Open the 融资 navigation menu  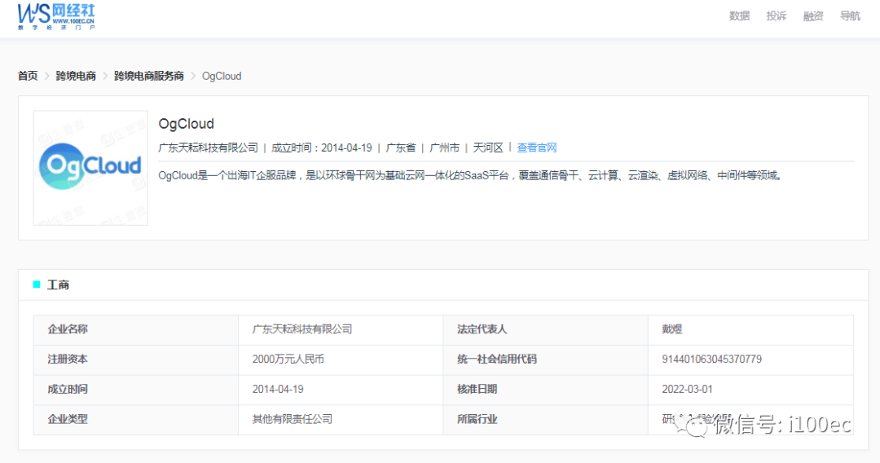pos(812,15)
